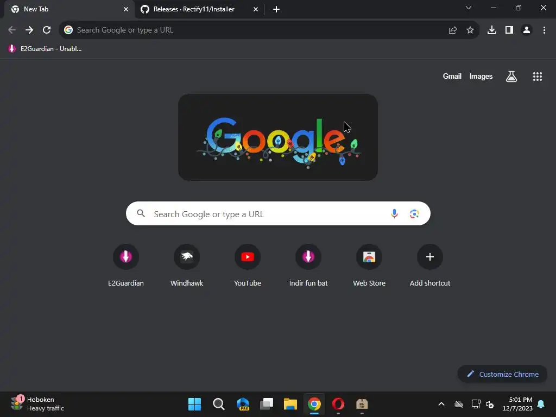556x417 pixels.
Task: Open the 5:01 PM clock and calendar
Action: point(517,404)
